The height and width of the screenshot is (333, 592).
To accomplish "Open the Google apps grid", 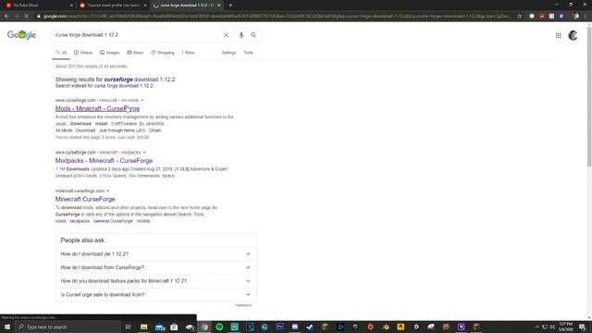I will pos(558,35).
